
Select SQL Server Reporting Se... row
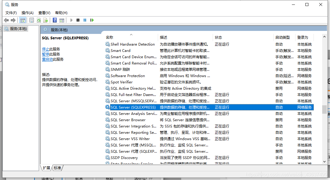(209, 133)
